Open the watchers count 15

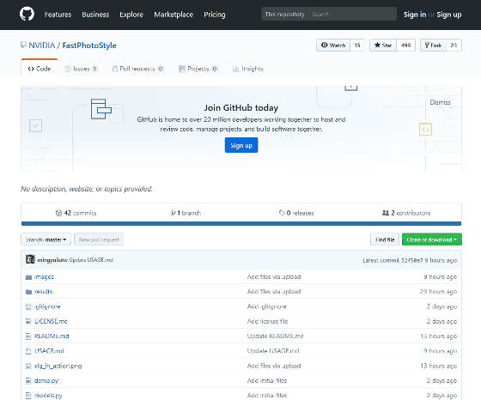point(357,45)
